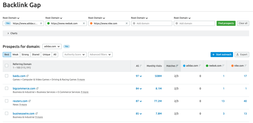This screenshot has width=253, height=123.
Task: Click the fourth Add domain input field
Action: click(x=152, y=23)
